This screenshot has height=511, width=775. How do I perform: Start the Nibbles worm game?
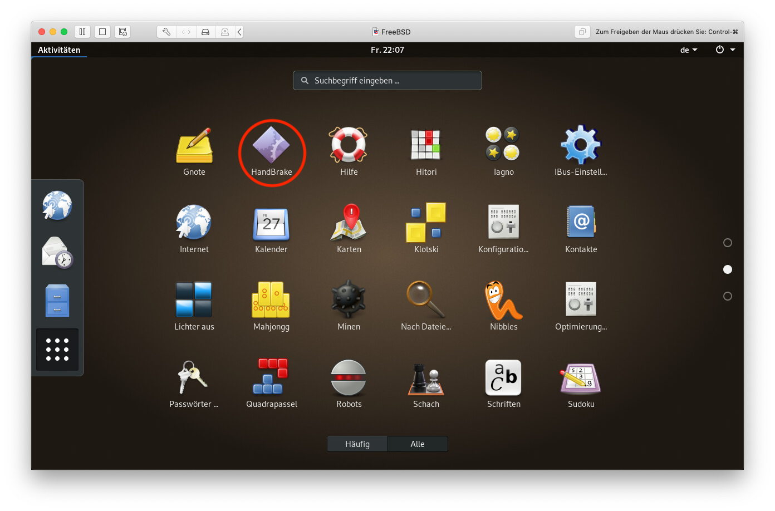pos(503,301)
